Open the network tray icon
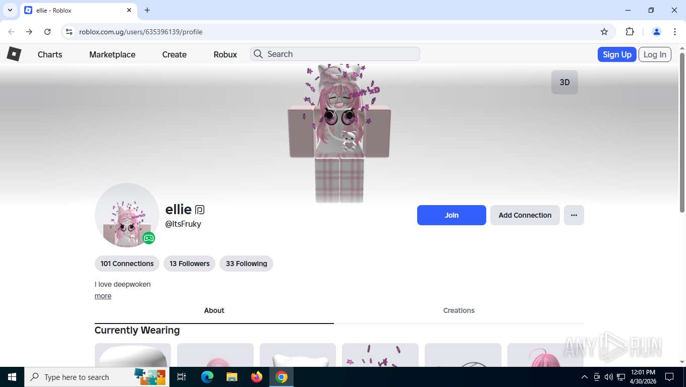Screen dimensions: 686x387 click(x=621, y=377)
